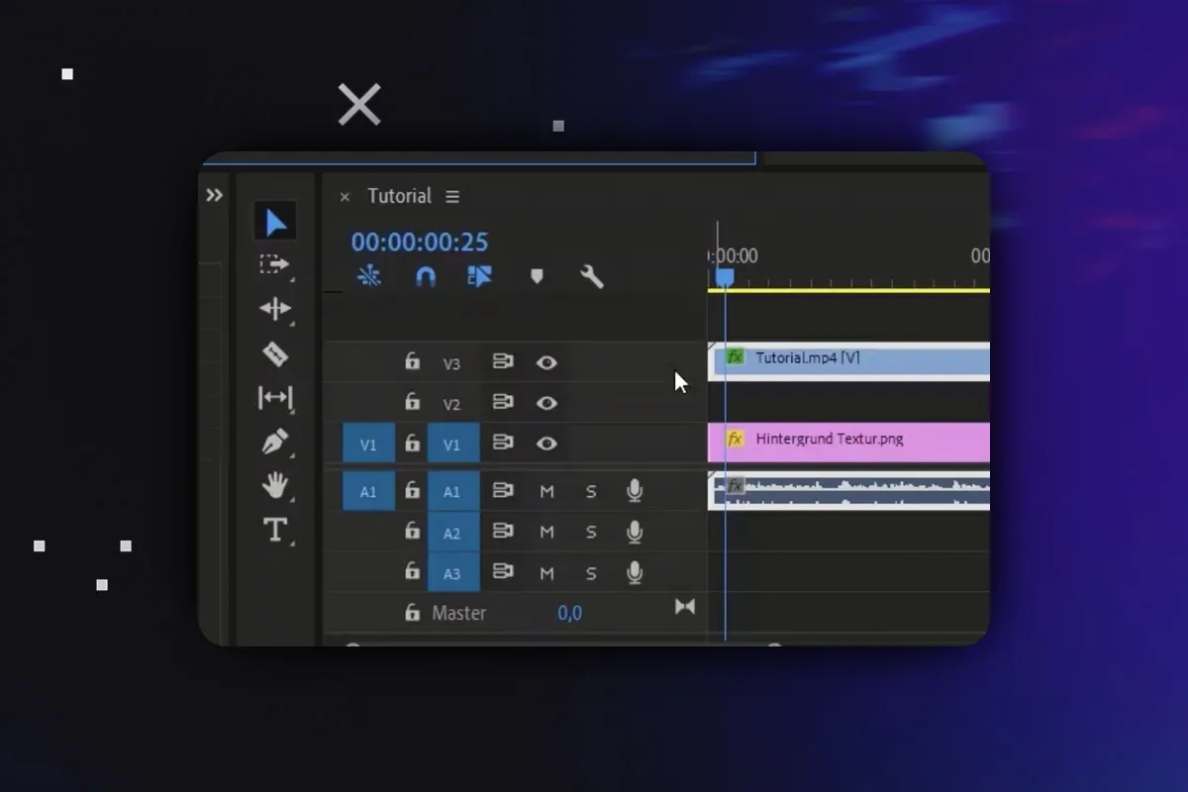The image size is (1188, 792).
Task: Add a marker with marker icon
Action: [537, 276]
